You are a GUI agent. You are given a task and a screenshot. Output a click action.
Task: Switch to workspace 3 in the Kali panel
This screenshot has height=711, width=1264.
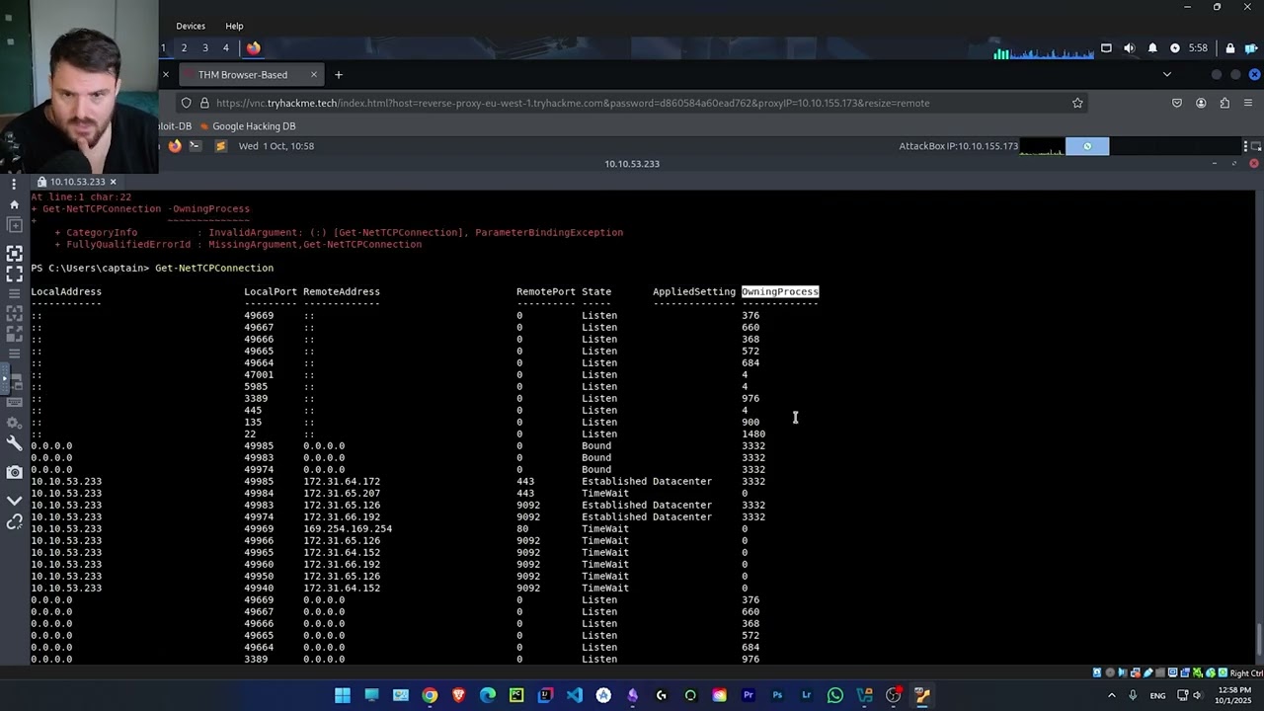(x=205, y=47)
